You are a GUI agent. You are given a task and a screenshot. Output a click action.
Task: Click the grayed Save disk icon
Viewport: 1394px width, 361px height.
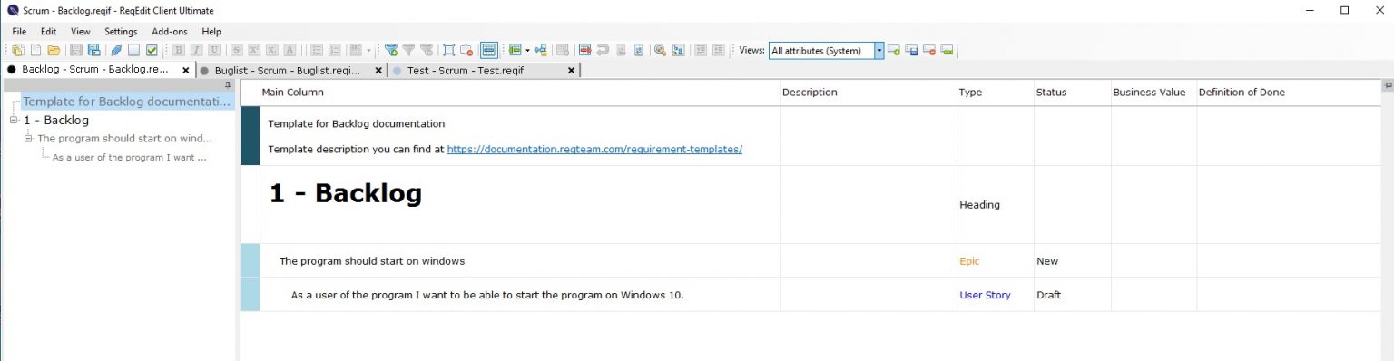[76, 50]
